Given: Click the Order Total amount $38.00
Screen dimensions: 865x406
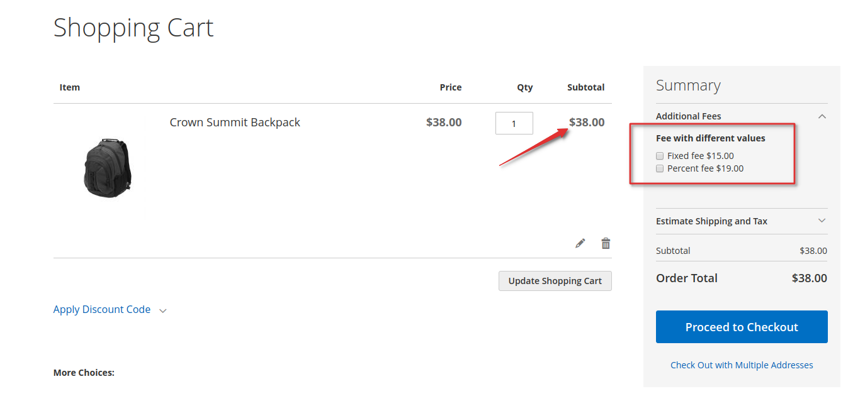Looking at the screenshot, I should pos(809,278).
